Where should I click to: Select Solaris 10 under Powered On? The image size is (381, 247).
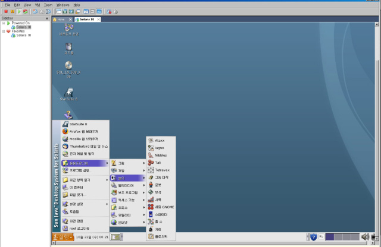pyautogui.click(x=24, y=27)
